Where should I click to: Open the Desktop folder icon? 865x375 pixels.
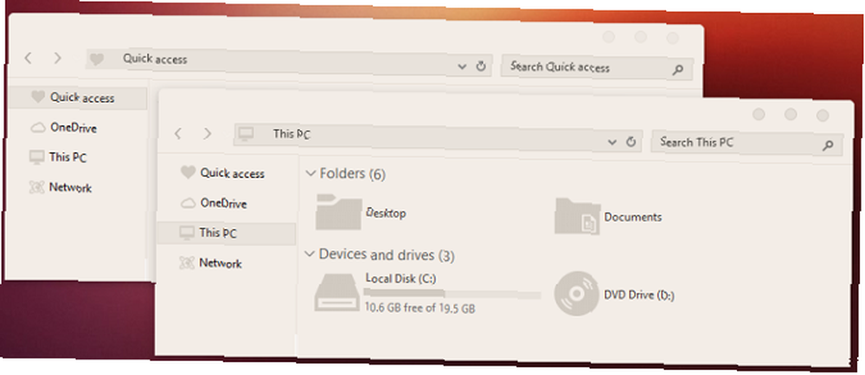pos(338,212)
